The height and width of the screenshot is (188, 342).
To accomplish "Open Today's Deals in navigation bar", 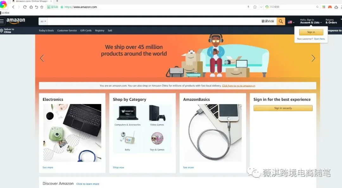I will click(x=46, y=30).
